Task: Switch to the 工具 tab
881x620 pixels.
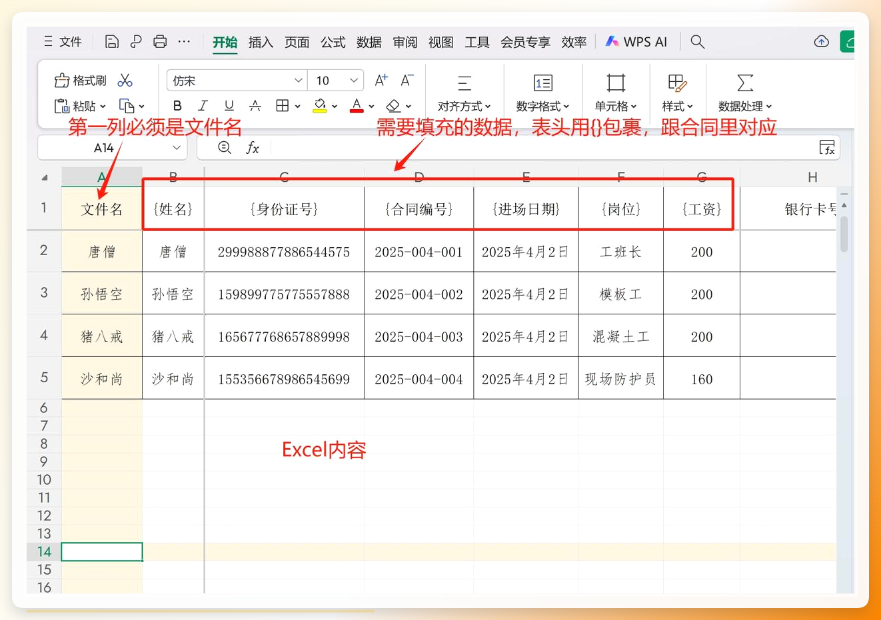Action: click(x=476, y=42)
